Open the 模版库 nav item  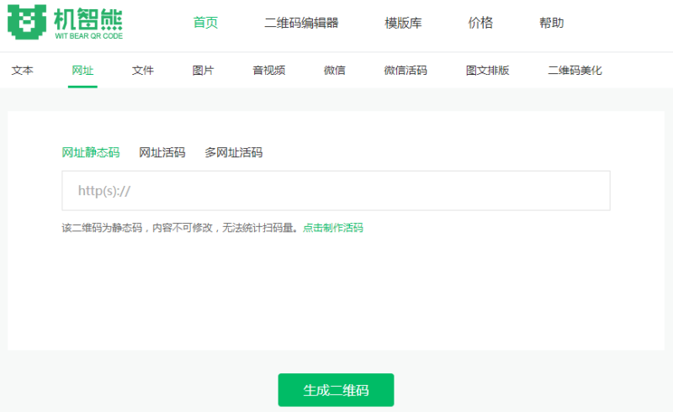(x=403, y=23)
